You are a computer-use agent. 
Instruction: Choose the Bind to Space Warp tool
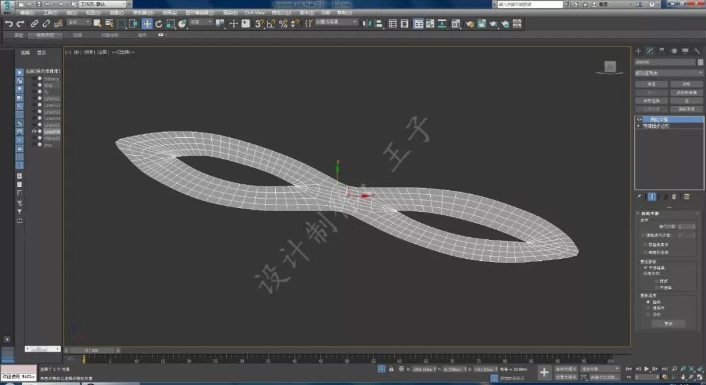pyautogui.click(x=58, y=24)
